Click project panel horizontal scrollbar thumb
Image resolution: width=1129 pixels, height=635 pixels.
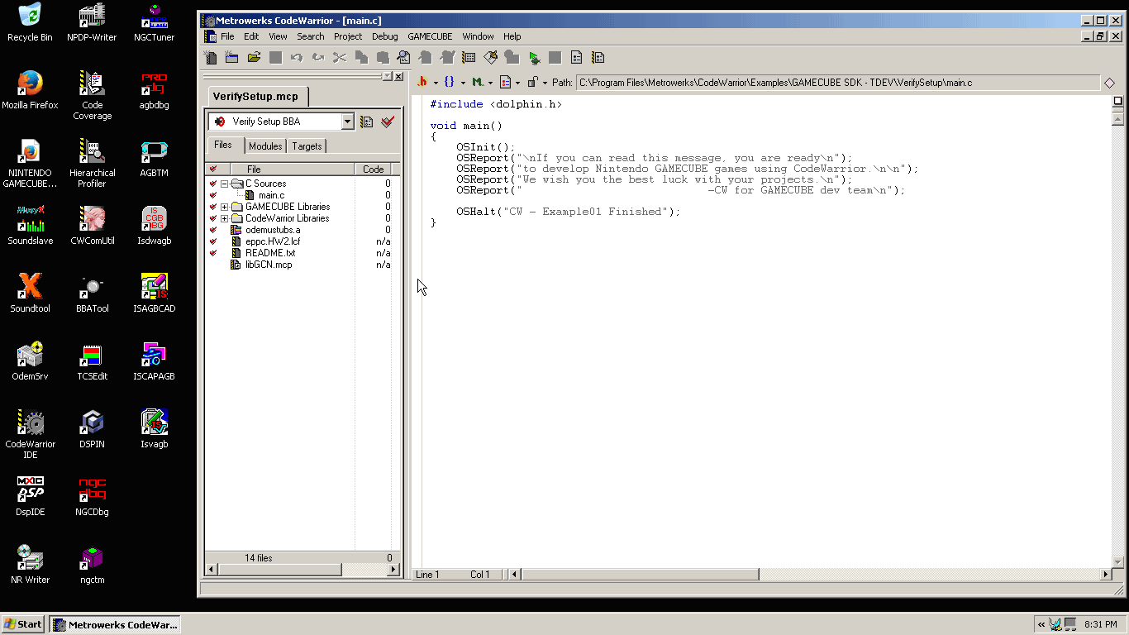[279, 570]
